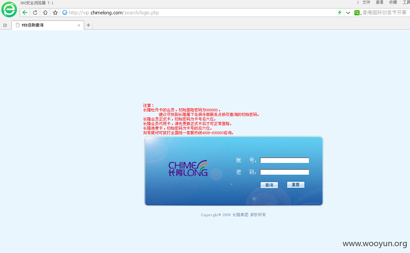
Task: Expand the menu bar chevron
Action: coord(358,2)
